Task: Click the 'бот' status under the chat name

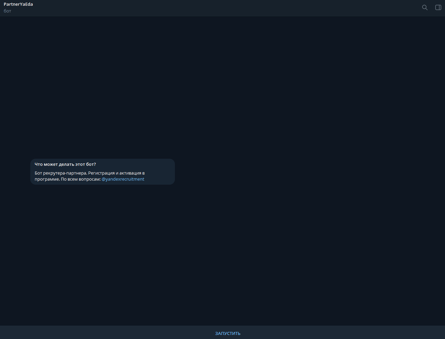Action: coord(7,11)
